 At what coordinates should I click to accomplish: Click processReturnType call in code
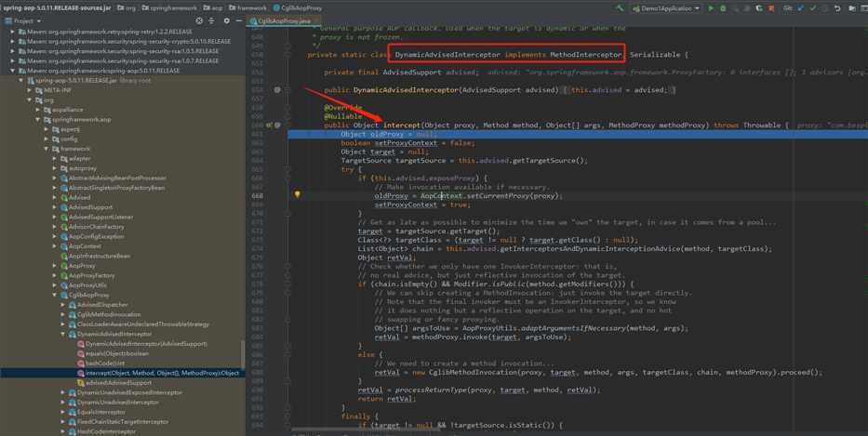(x=432, y=390)
